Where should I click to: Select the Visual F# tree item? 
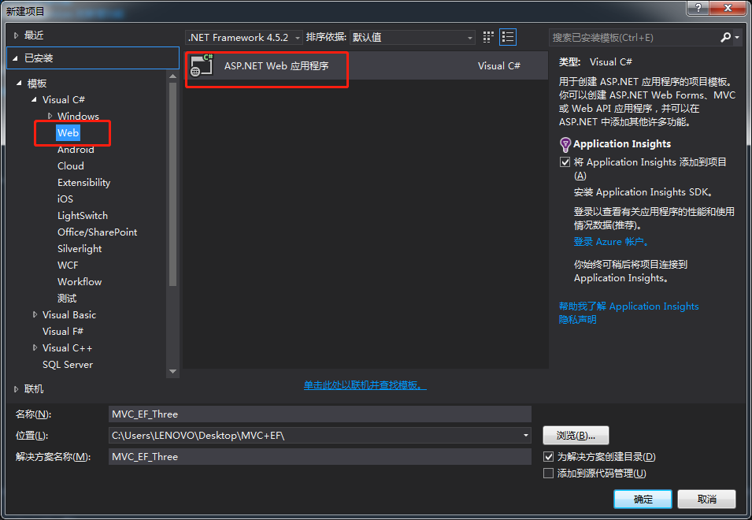[63, 332]
